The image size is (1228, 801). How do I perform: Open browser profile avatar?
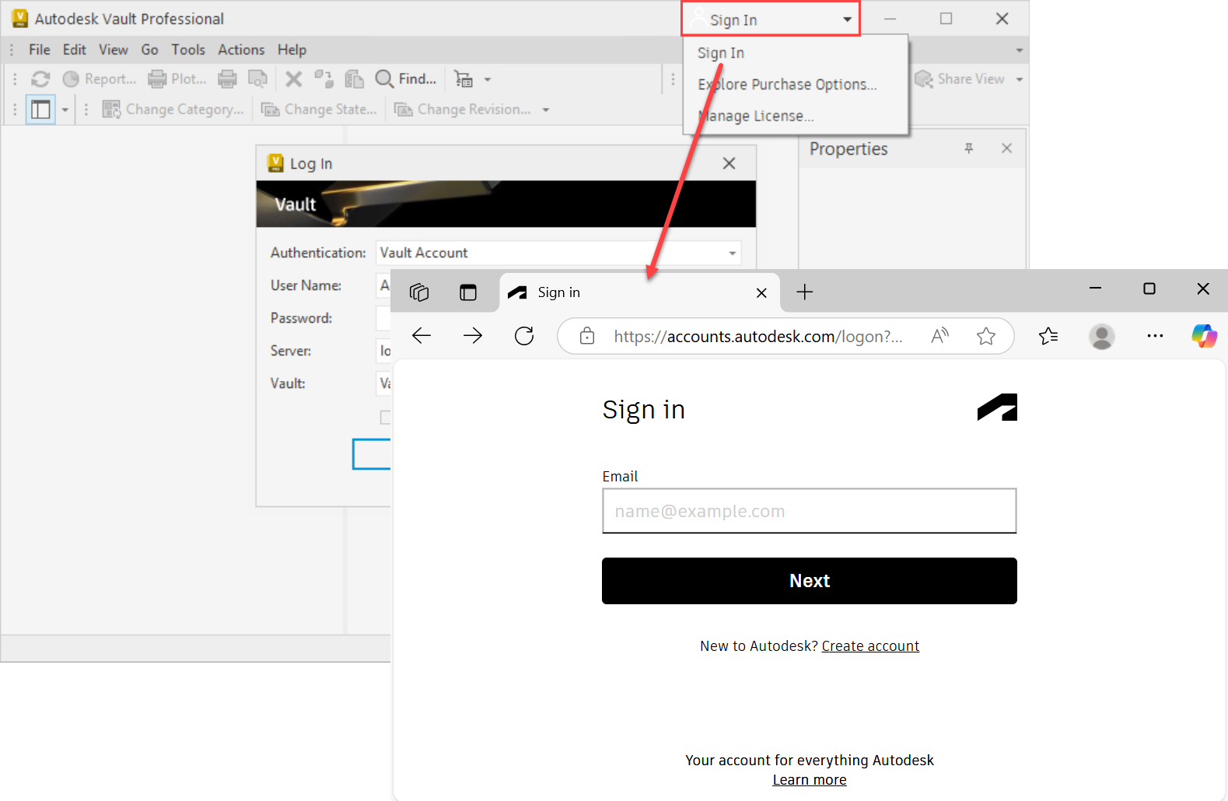click(1101, 336)
